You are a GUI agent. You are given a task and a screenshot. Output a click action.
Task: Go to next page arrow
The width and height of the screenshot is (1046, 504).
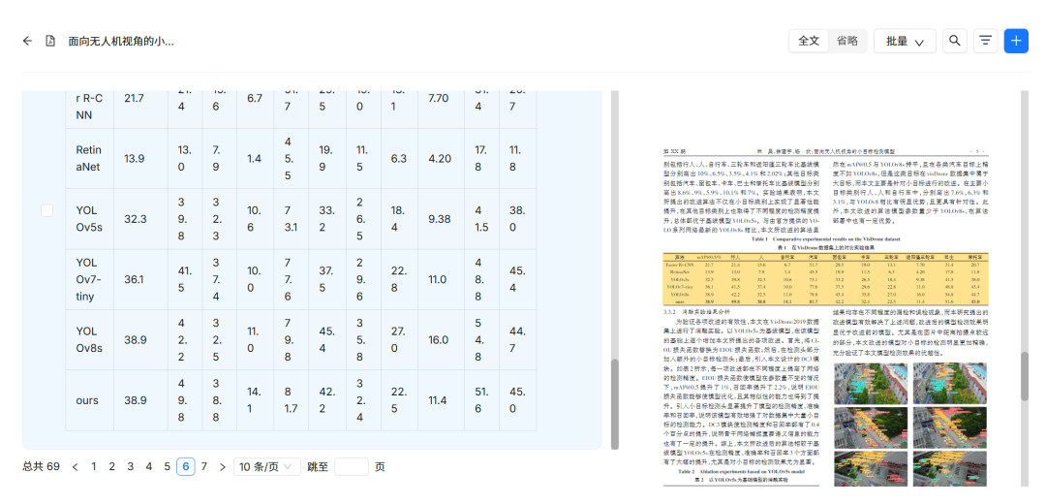point(223,466)
